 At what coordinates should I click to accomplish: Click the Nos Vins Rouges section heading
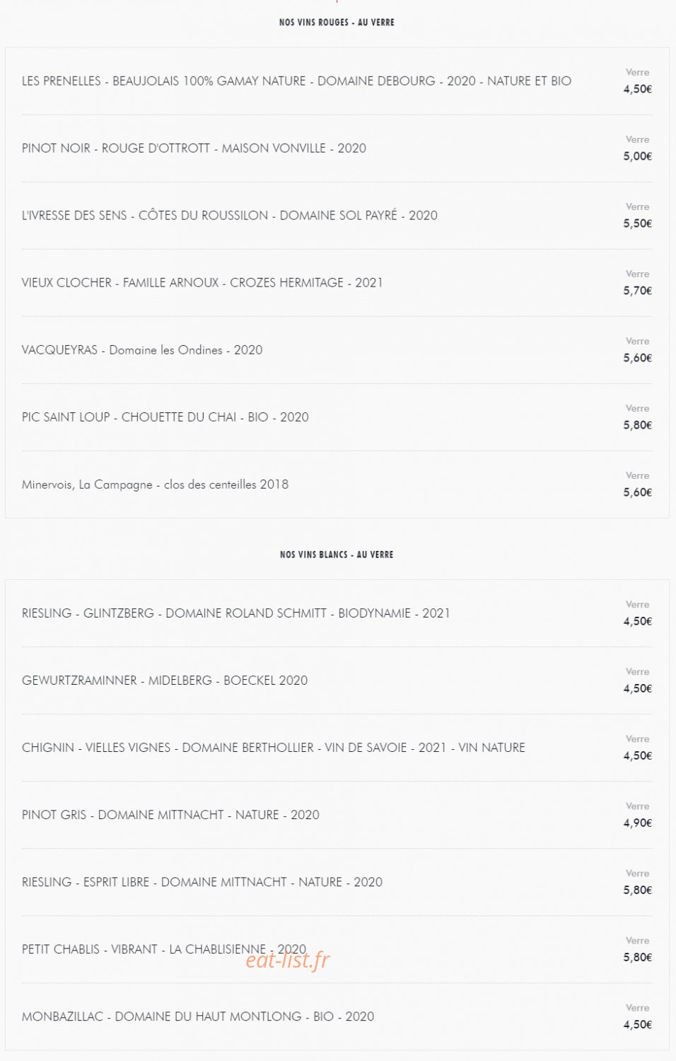337,22
